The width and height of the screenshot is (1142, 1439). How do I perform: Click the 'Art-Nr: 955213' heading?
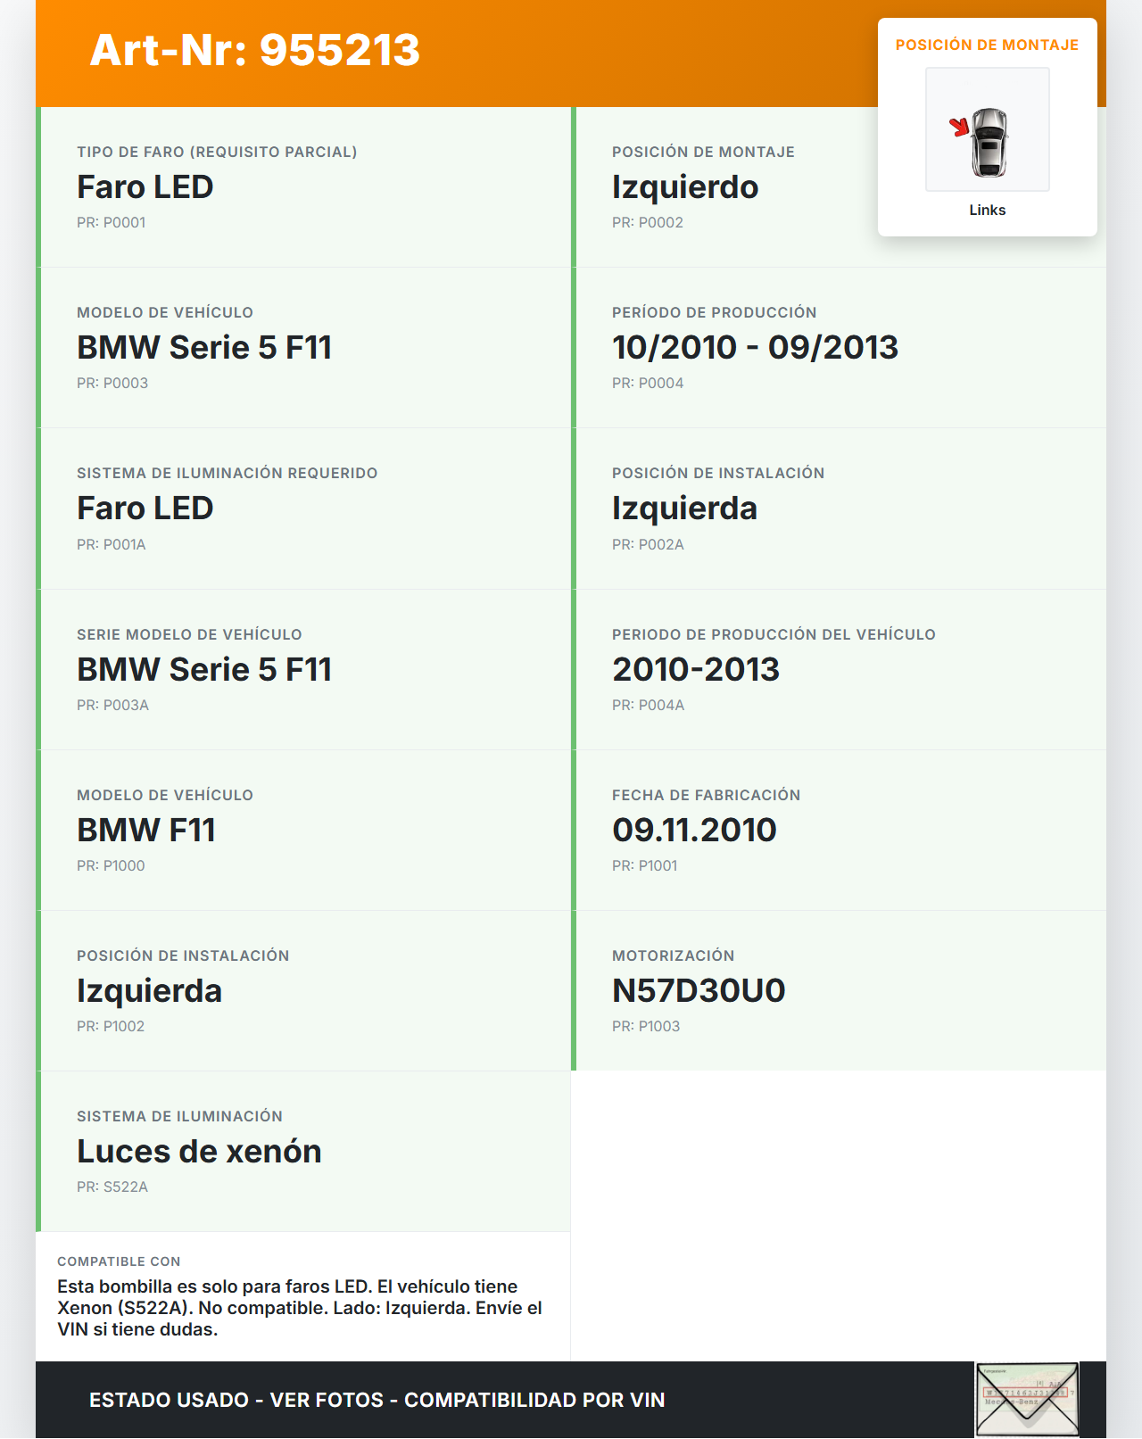254,50
